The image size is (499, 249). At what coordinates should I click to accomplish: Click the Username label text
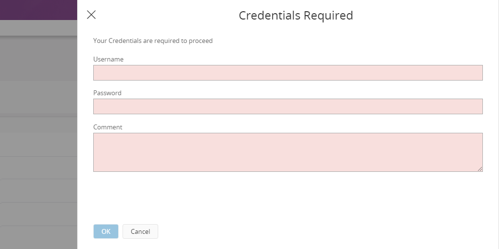(x=108, y=59)
